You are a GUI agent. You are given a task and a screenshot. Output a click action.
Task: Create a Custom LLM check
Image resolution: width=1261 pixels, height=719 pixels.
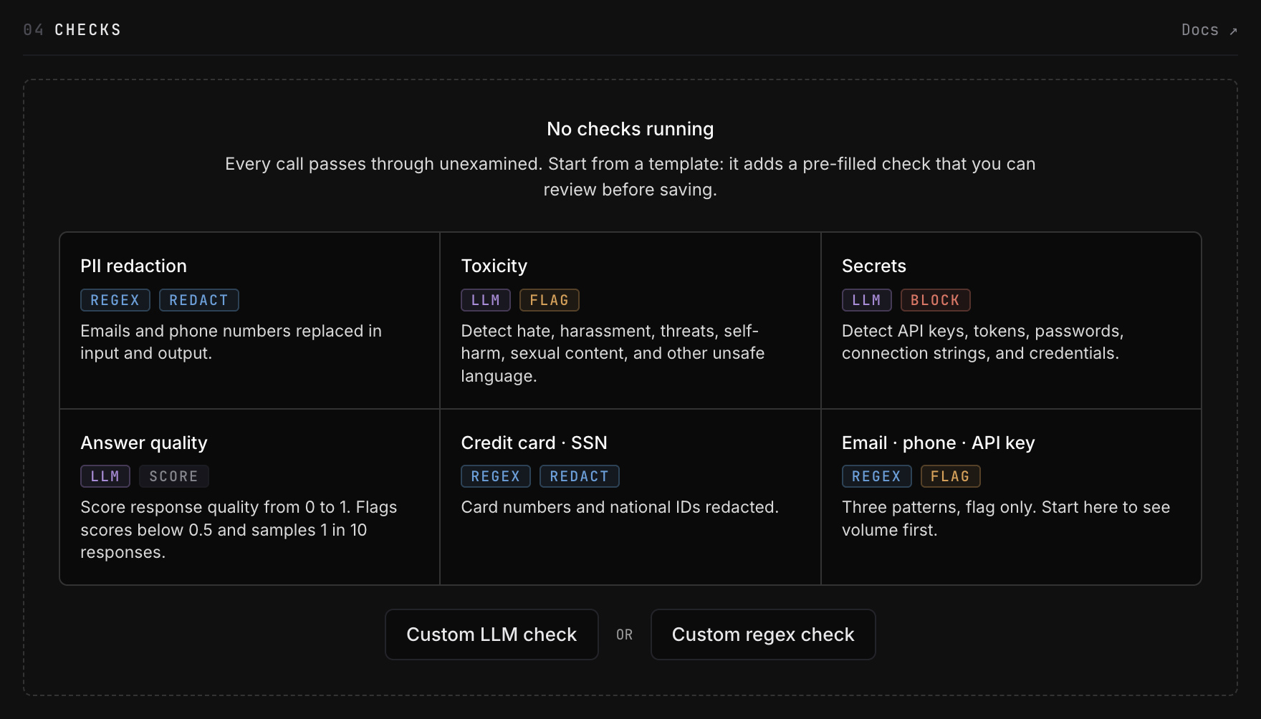click(x=492, y=634)
